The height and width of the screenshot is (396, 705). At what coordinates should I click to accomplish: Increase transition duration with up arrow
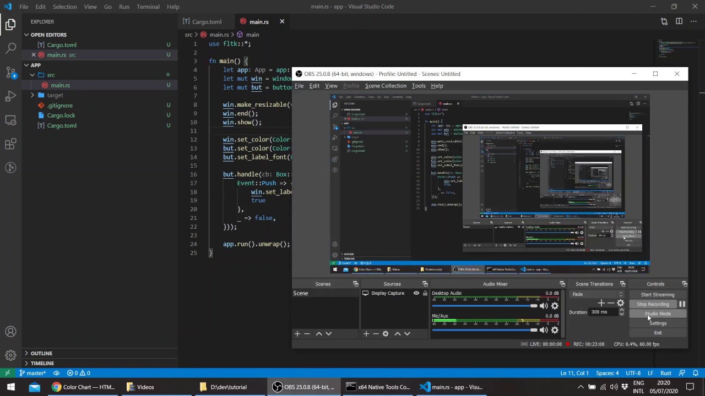pos(622,310)
